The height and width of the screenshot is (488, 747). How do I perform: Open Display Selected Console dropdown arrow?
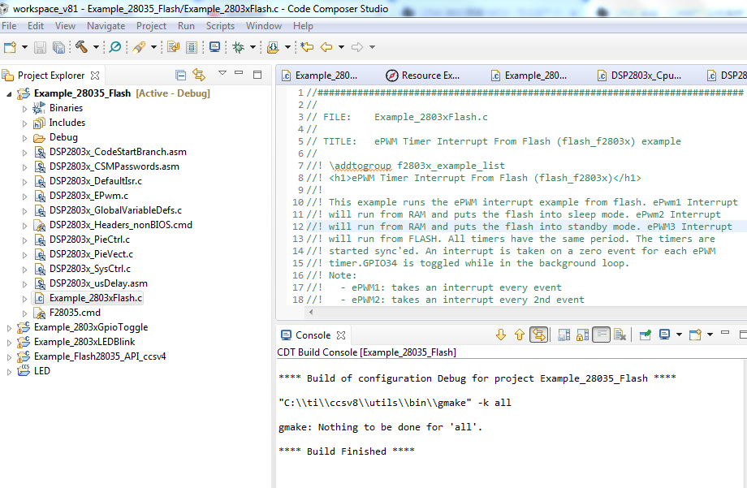(x=679, y=335)
